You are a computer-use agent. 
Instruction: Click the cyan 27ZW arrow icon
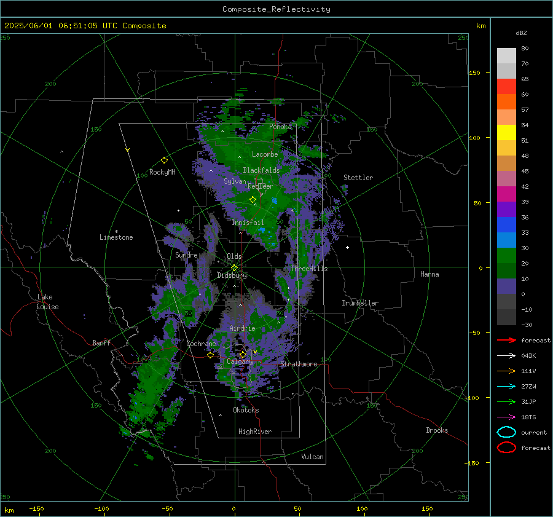coord(506,387)
